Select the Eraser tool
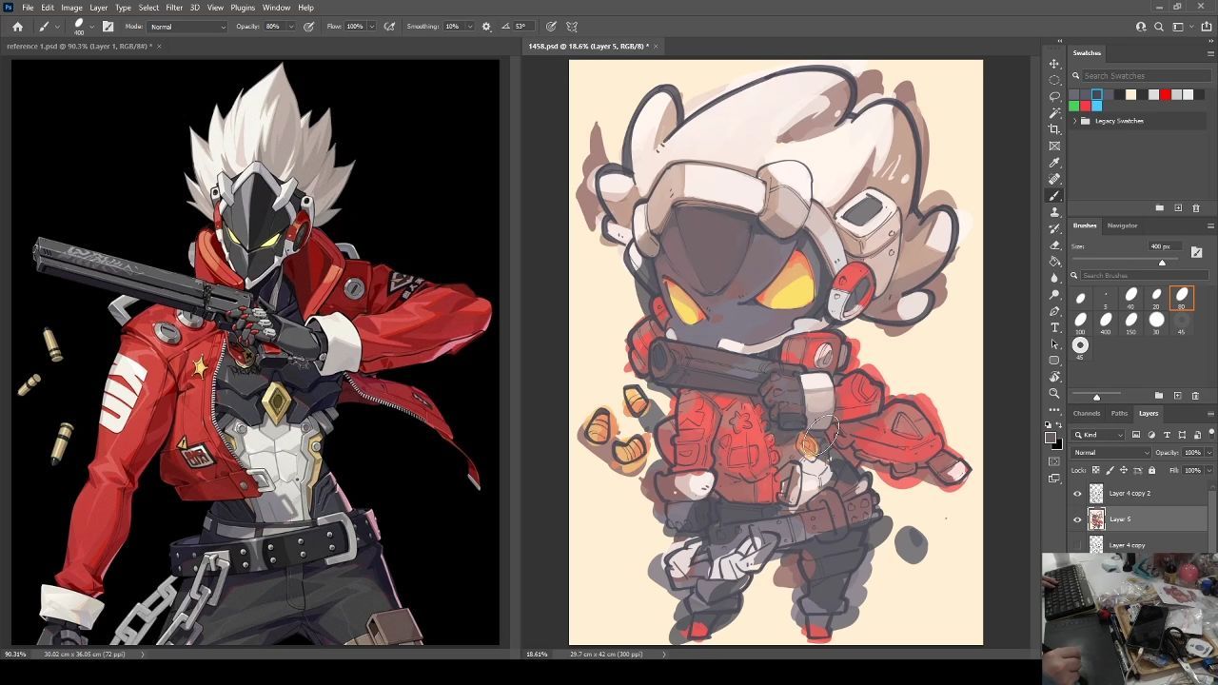This screenshot has width=1218, height=685. point(1054,245)
